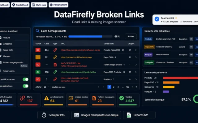Expand the 429.jpg file row chevron

(136, 65)
